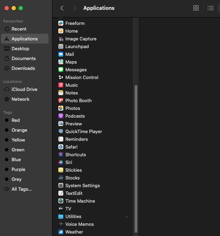Image resolution: width=220 pixels, height=236 pixels.
Task: Click the Time Machine icon
Action: tap(61, 201)
